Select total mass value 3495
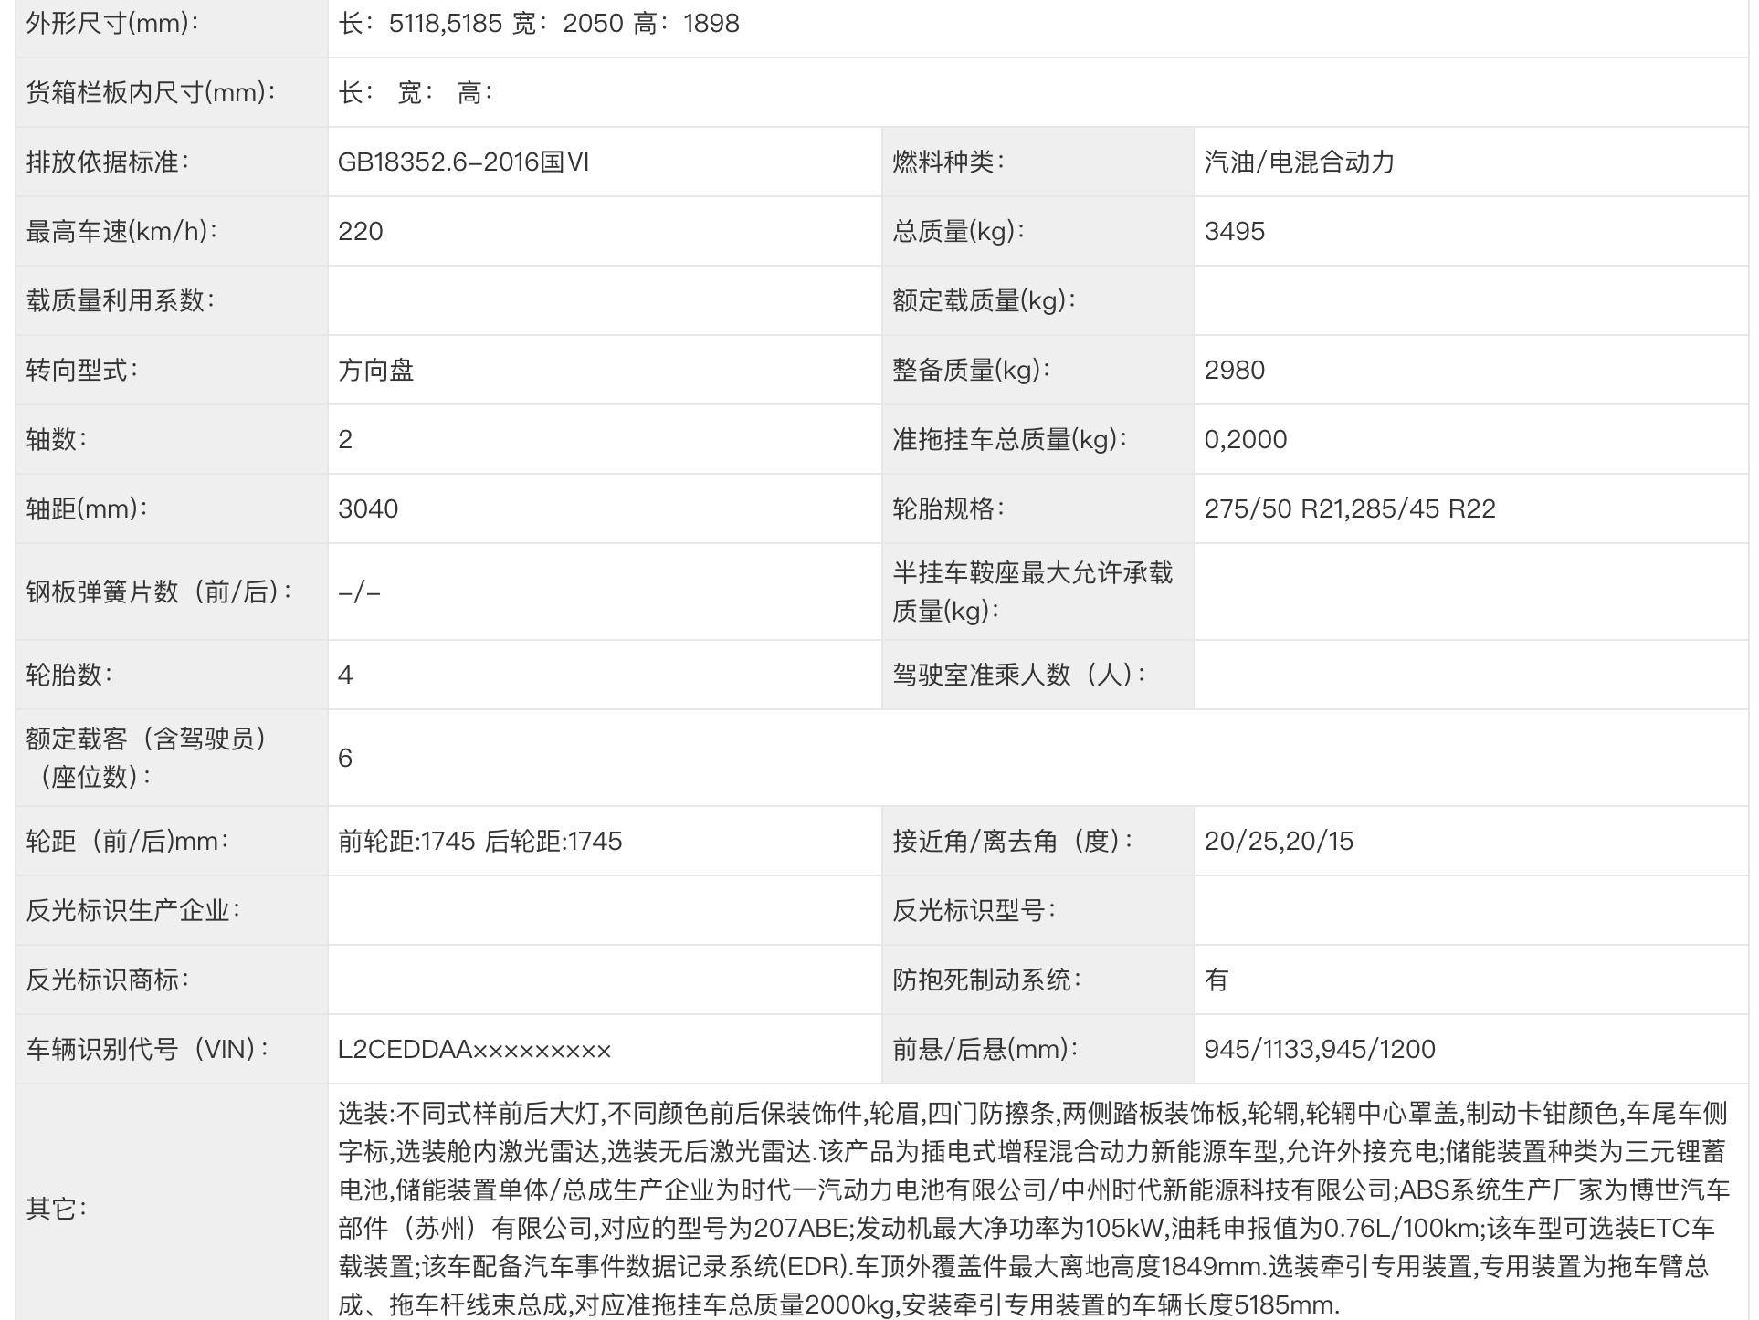Viewport: 1759px width, 1320px height. pos(1235,232)
